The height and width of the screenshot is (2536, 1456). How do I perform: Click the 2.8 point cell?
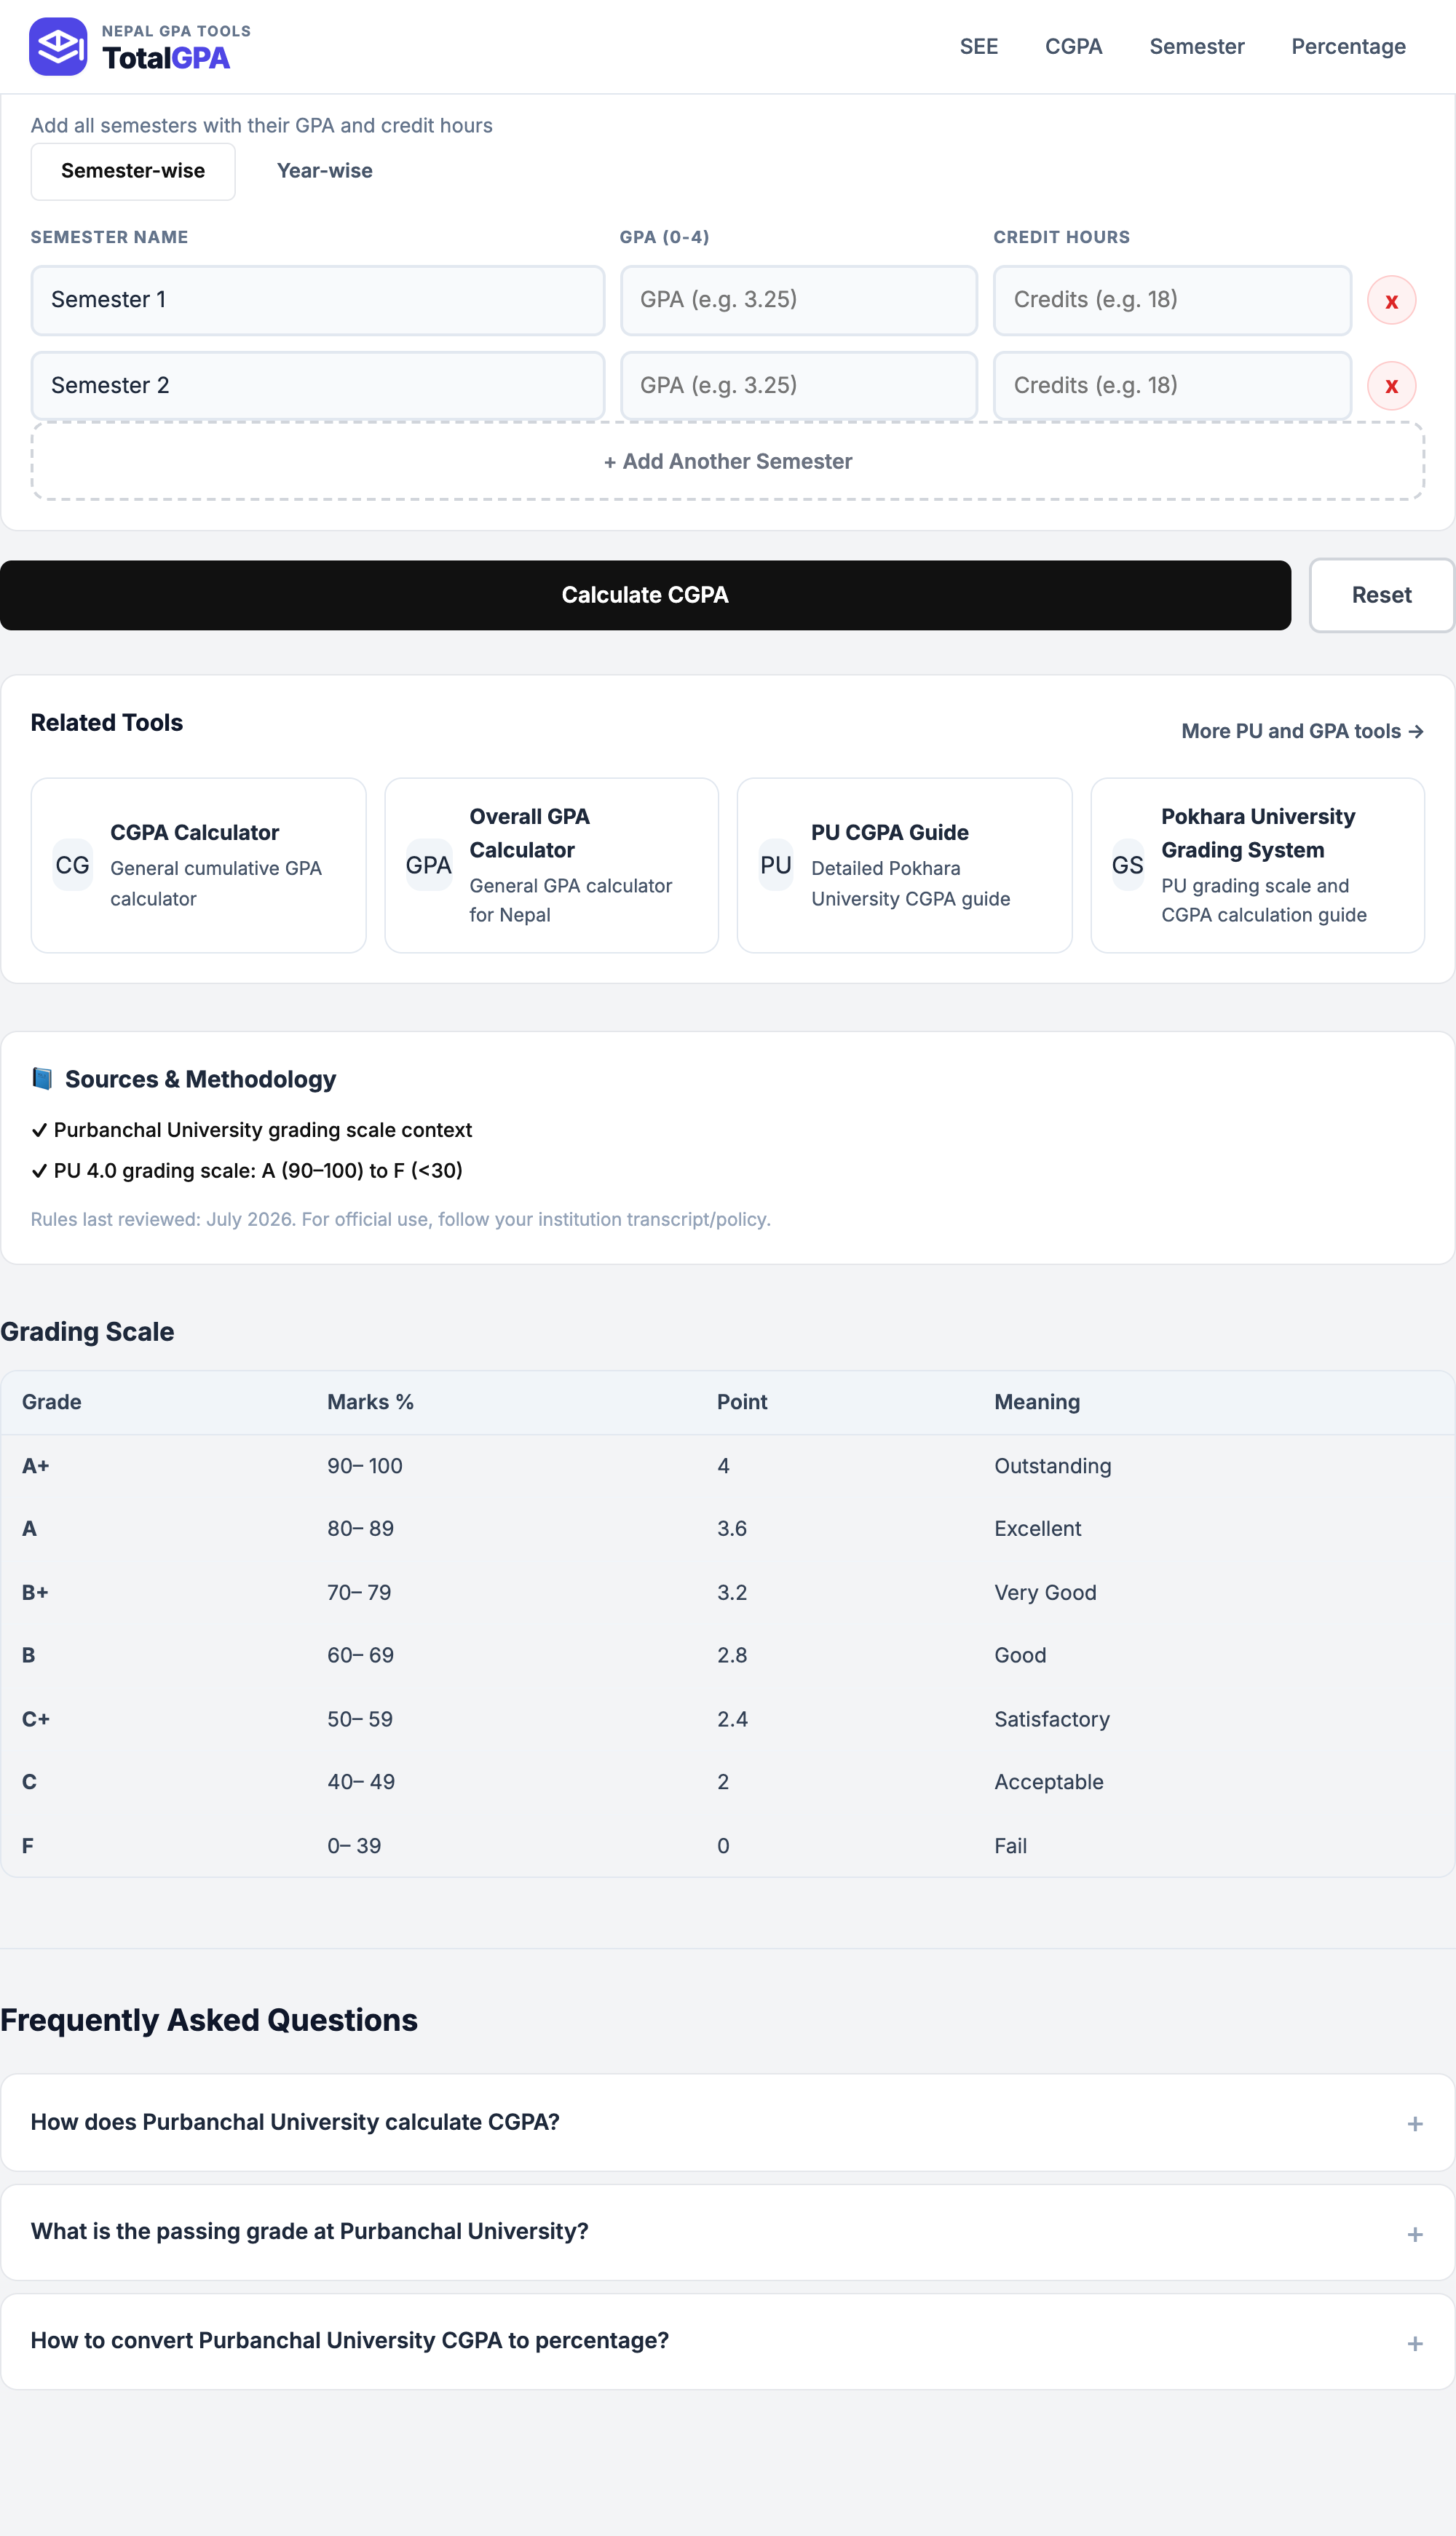pyautogui.click(x=731, y=1655)
